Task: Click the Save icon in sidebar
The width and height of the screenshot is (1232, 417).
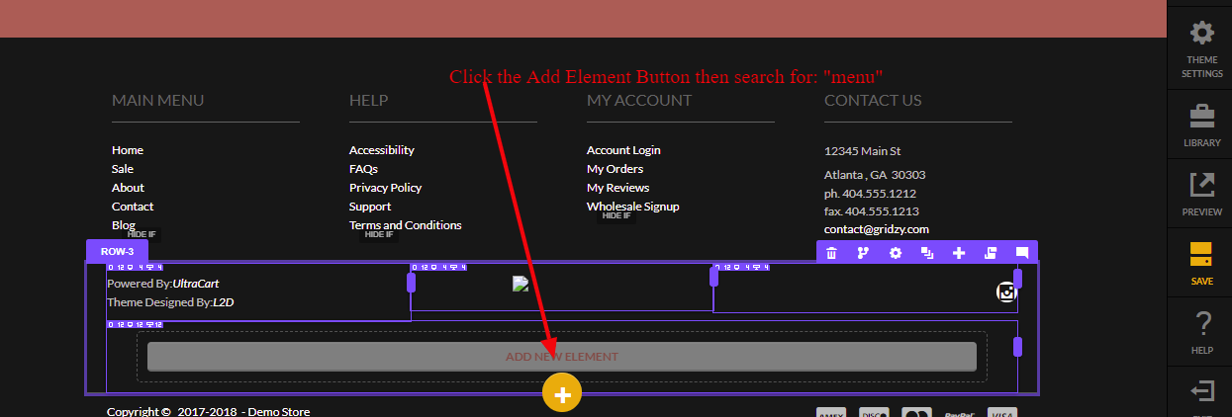Action: coord(1201,263)
